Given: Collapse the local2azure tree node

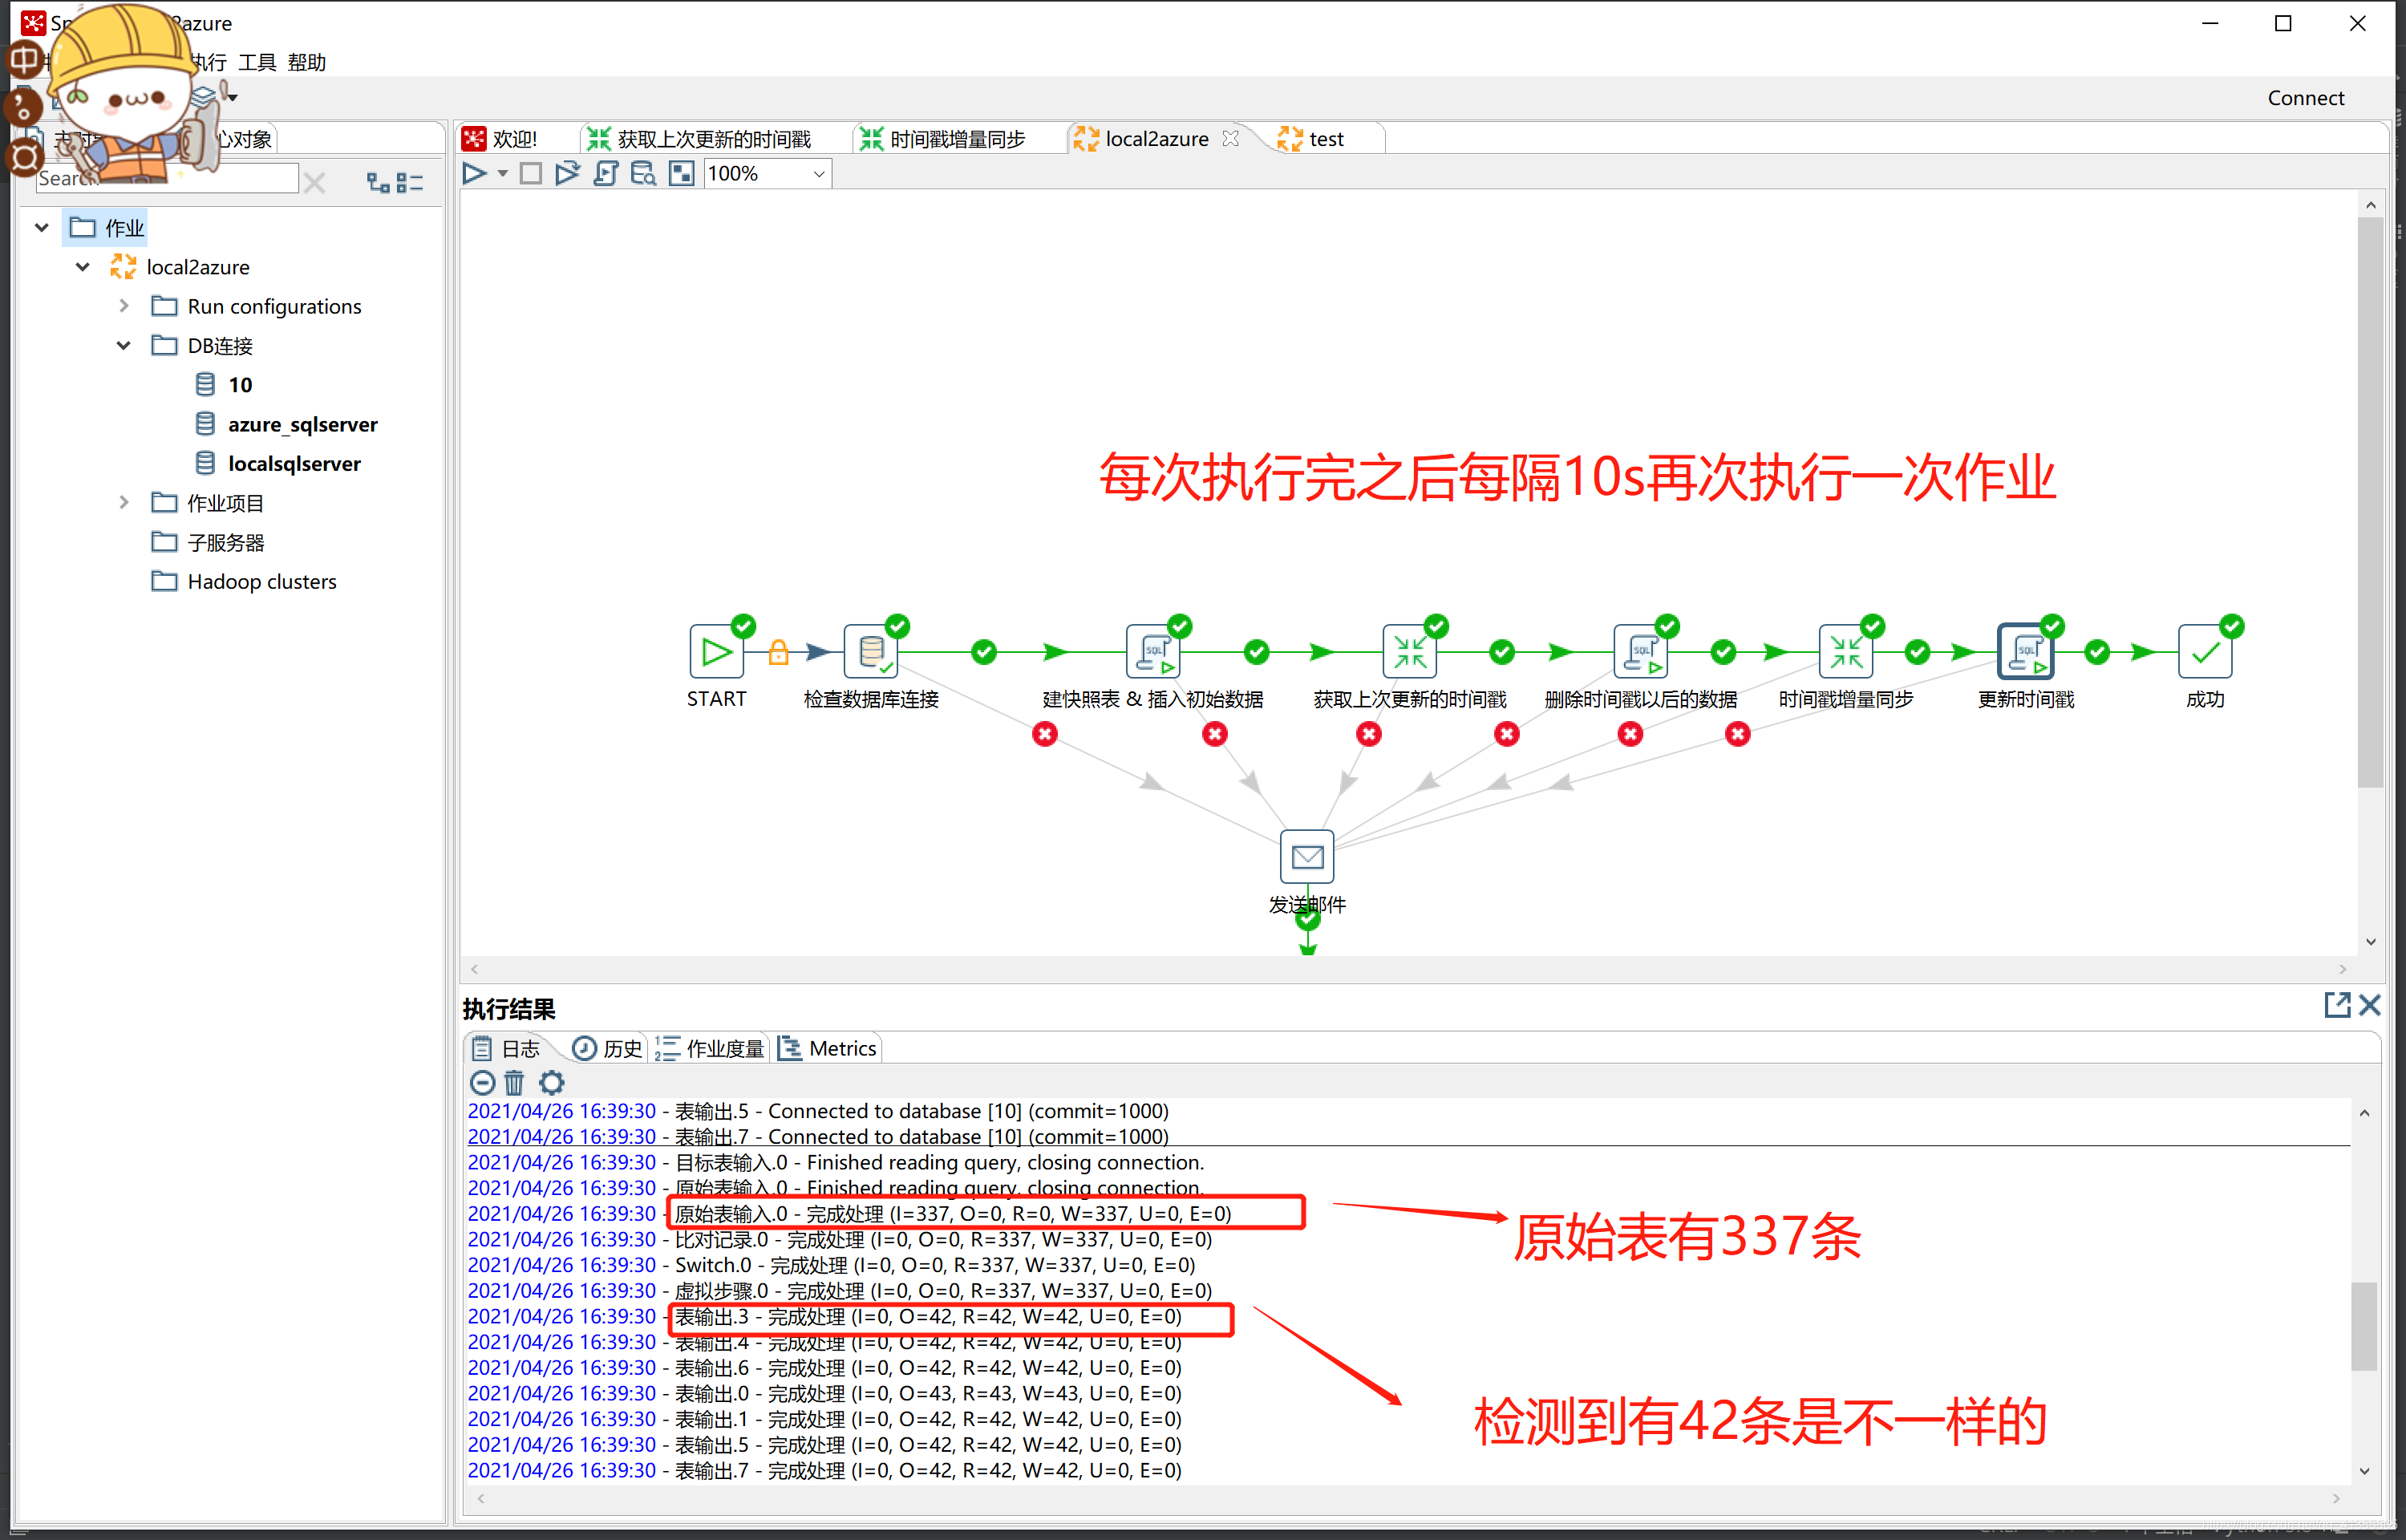Looking at the screenshot, I should tap(83, 267).
